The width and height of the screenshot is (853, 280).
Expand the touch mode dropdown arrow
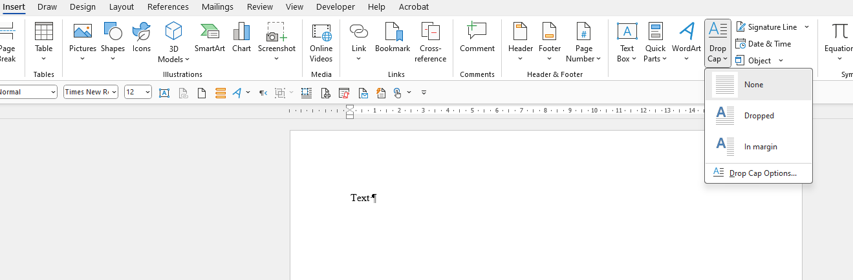(x=409, y=92)
